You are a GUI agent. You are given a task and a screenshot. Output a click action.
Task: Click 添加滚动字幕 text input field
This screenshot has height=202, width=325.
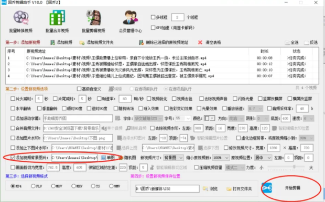(78, 118)
